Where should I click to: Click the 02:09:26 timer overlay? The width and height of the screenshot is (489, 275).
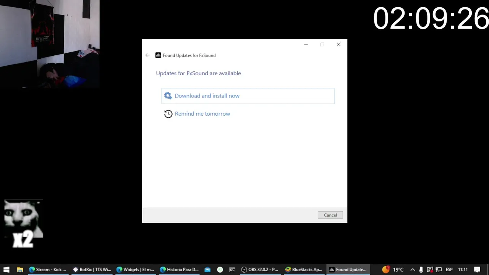(431, 18)
